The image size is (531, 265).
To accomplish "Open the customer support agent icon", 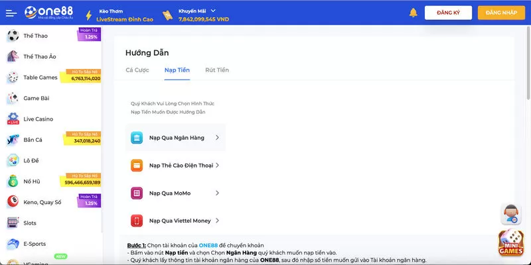I will point(510,214).
